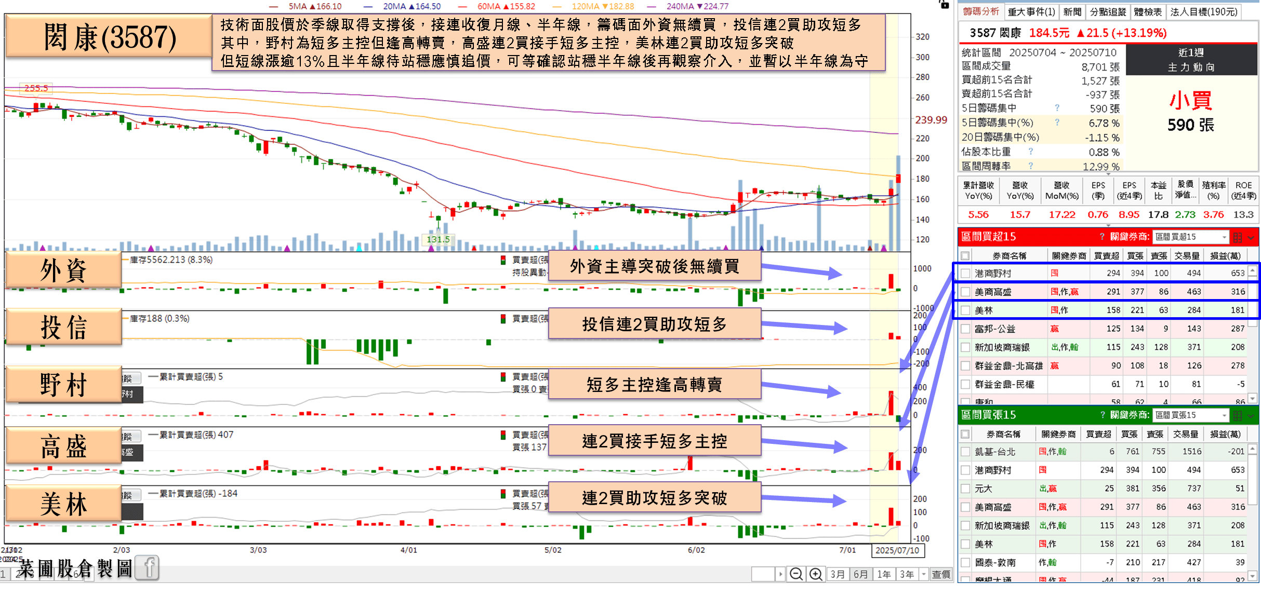Click the grid layout icon in the green 區間買張15 header
This screenshot has height=596, width=1261.
(x=1238, y=416)
